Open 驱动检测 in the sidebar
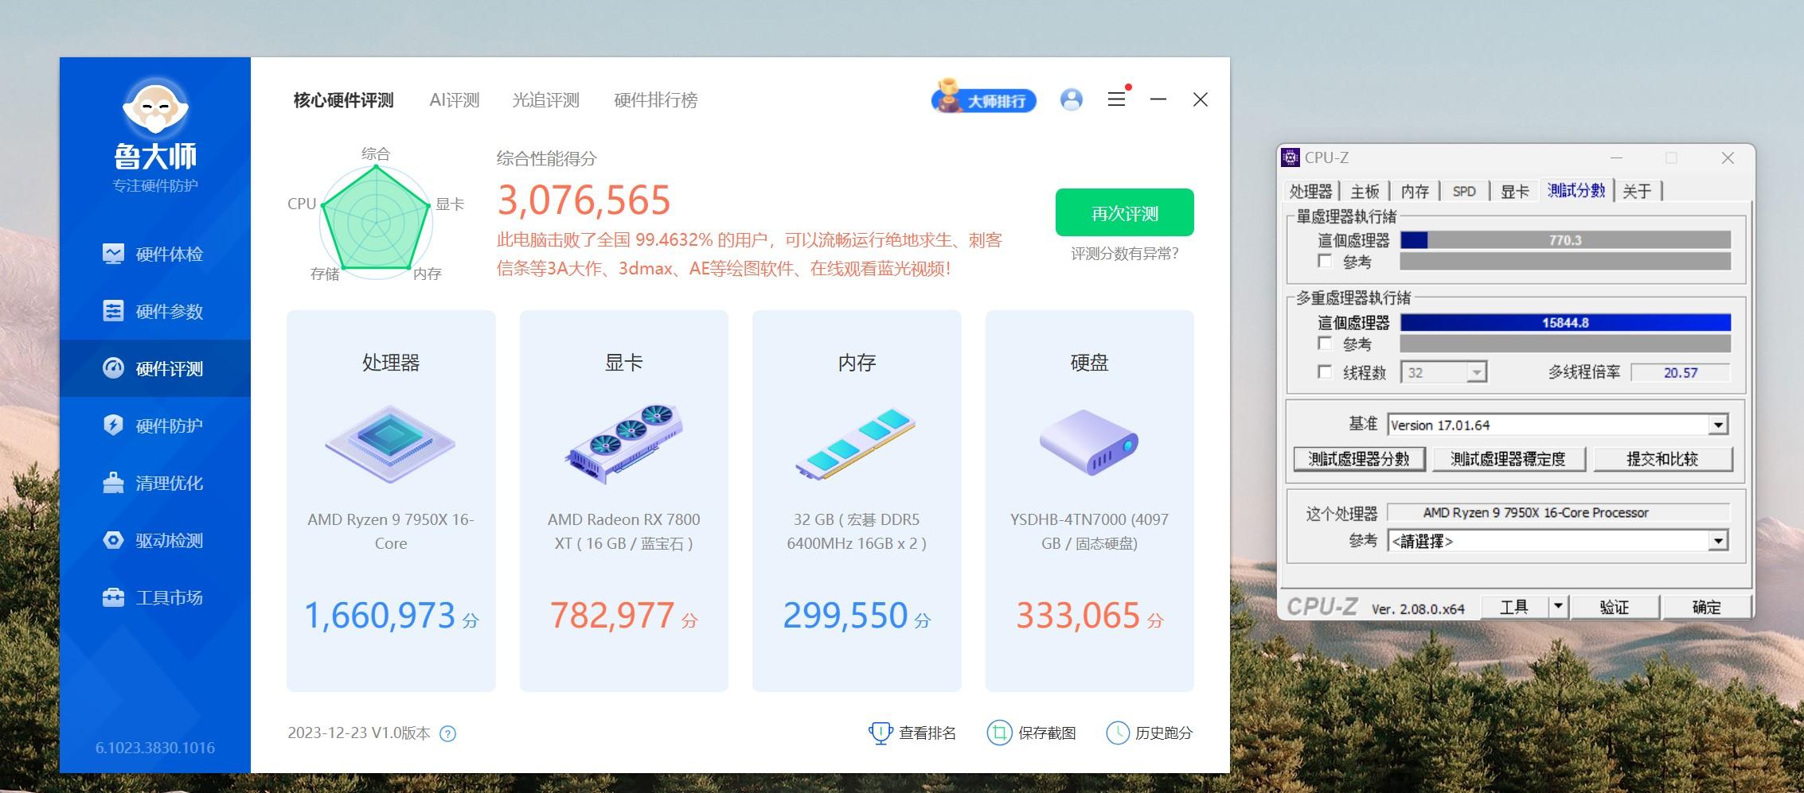The height and width of the screenshot is (793, 1804). click(x=154, y=540)
